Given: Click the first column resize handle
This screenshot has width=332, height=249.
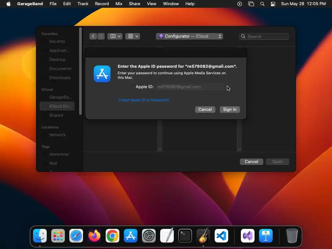Looking at the screenshot, I should tap(160, 149).
